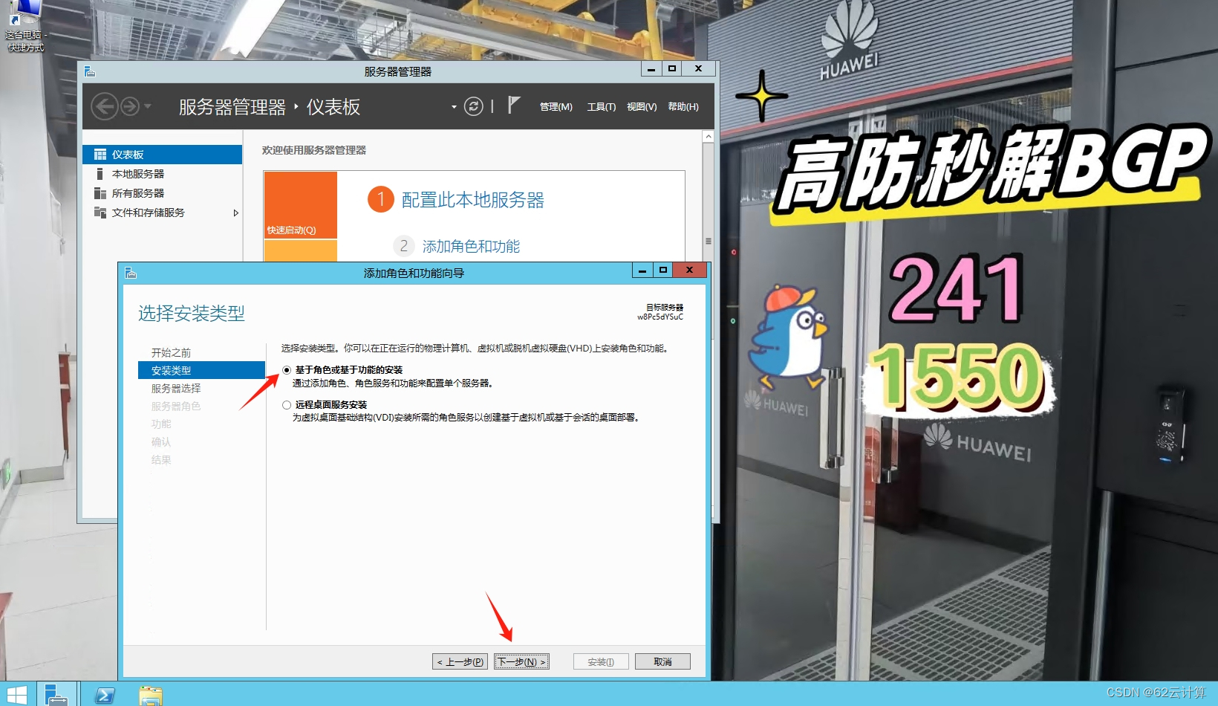The height and width of the screenshot is (706, 1218).
Task: Go to the 服务器选择 wizard step
Action: point(176,389)
